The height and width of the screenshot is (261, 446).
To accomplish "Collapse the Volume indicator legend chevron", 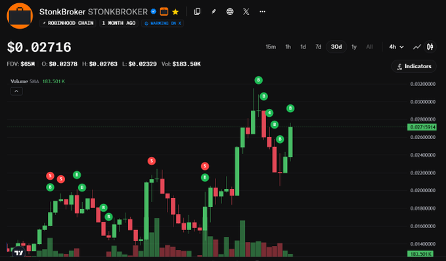I will (x=16, y=91).
